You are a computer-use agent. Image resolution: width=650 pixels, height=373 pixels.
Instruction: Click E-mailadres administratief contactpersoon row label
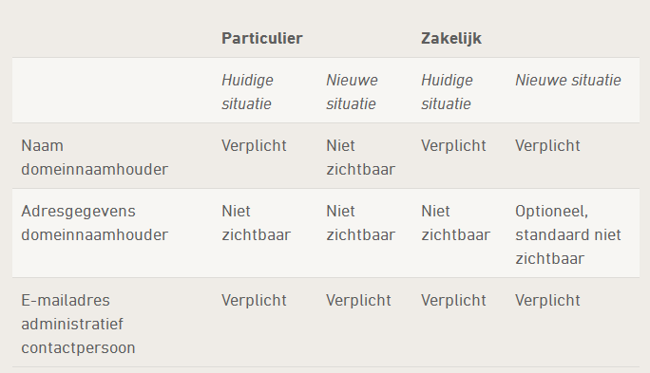[78, 324]
